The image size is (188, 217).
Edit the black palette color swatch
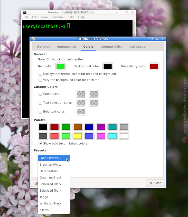click(x=43, y=127)
